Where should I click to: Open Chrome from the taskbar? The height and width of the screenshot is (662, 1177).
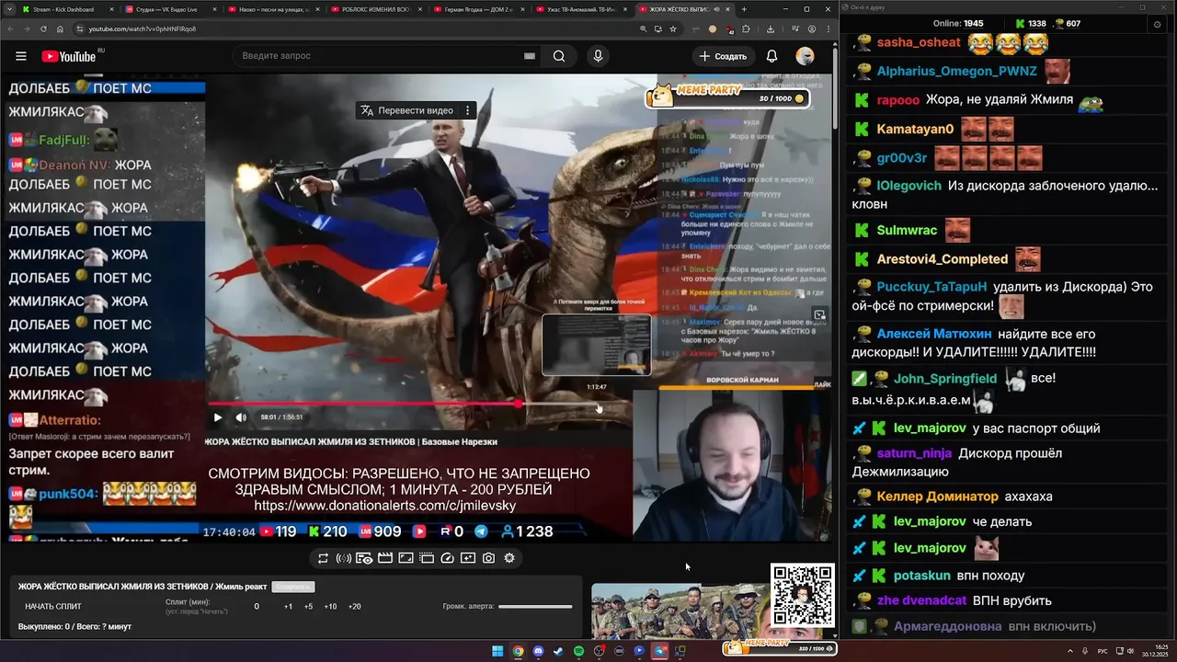click(518, 651)
